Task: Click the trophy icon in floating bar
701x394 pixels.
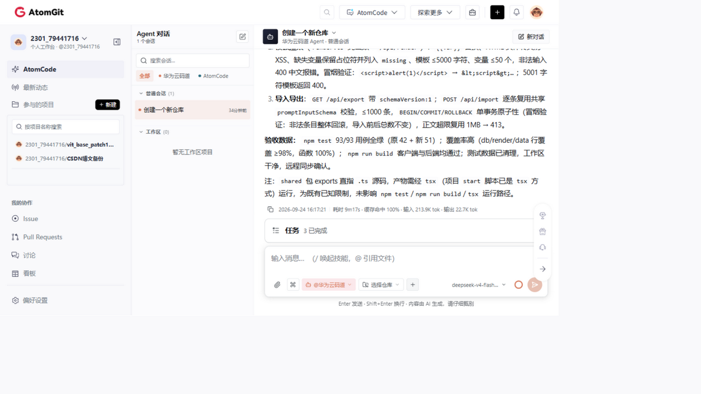Action: tap(542, 216)
